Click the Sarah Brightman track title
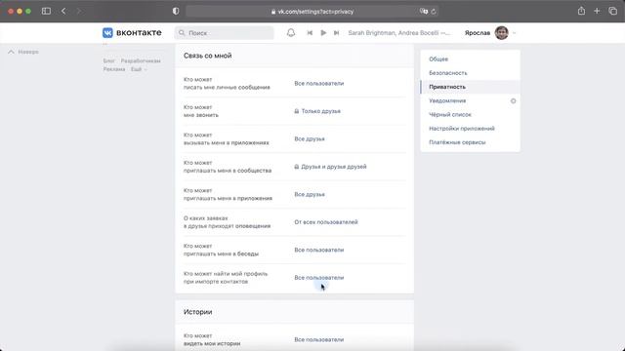Image resolution: width=625 pixels, height=351 pixels. pos(399,32)
